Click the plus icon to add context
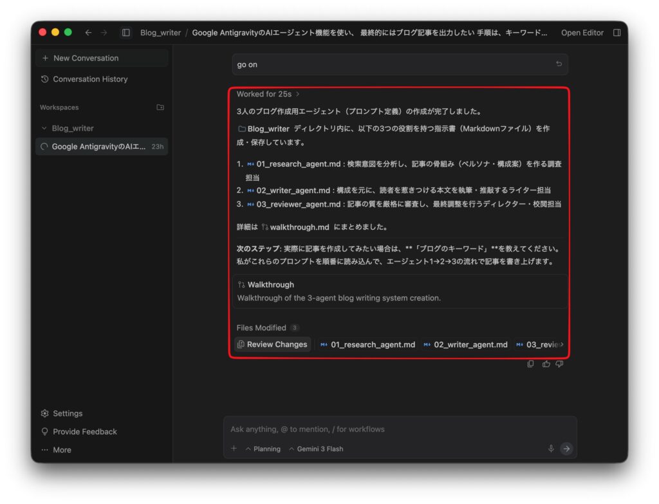 click(x=234, y=449)
